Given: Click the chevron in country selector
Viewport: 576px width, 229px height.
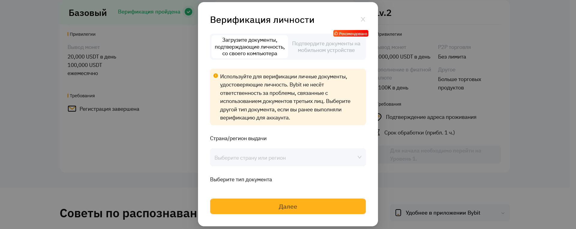Looking at the screenshot, I should (x=359, y=157).
